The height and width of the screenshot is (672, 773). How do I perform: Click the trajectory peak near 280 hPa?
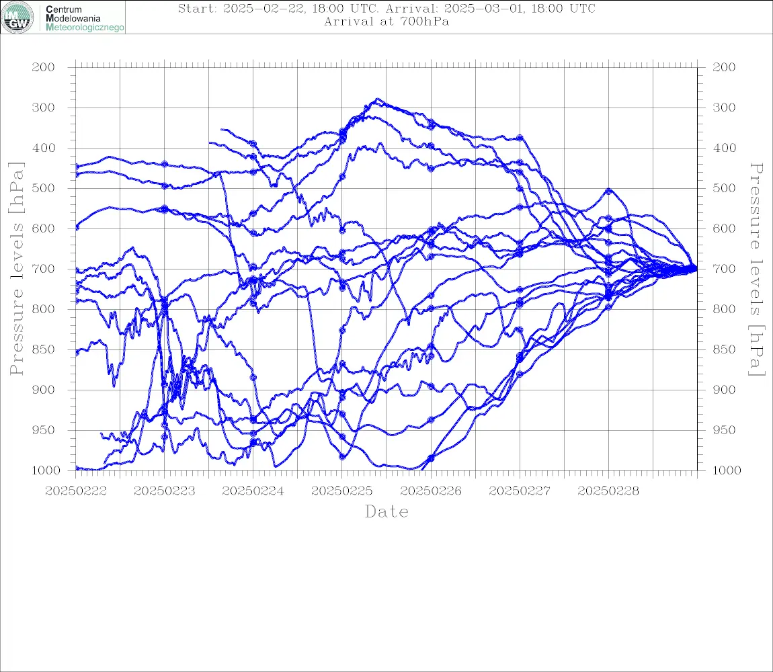pos(377,99)
